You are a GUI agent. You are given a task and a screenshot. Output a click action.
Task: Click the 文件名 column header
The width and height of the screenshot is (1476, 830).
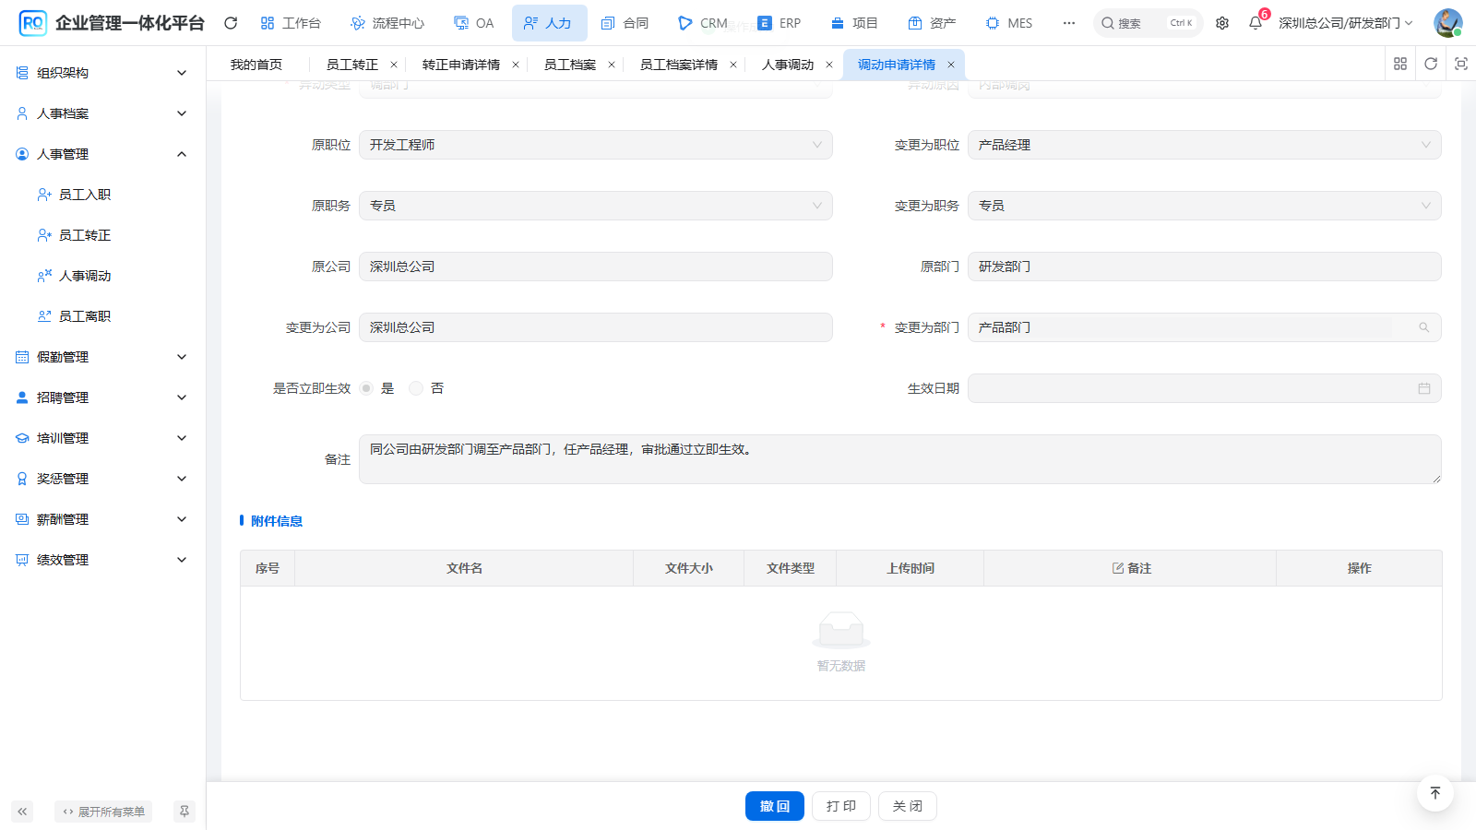click(x=464, y=568)
